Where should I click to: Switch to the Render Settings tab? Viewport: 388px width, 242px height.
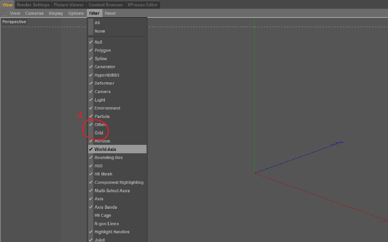pyautogui.click(x=33, y=5)
